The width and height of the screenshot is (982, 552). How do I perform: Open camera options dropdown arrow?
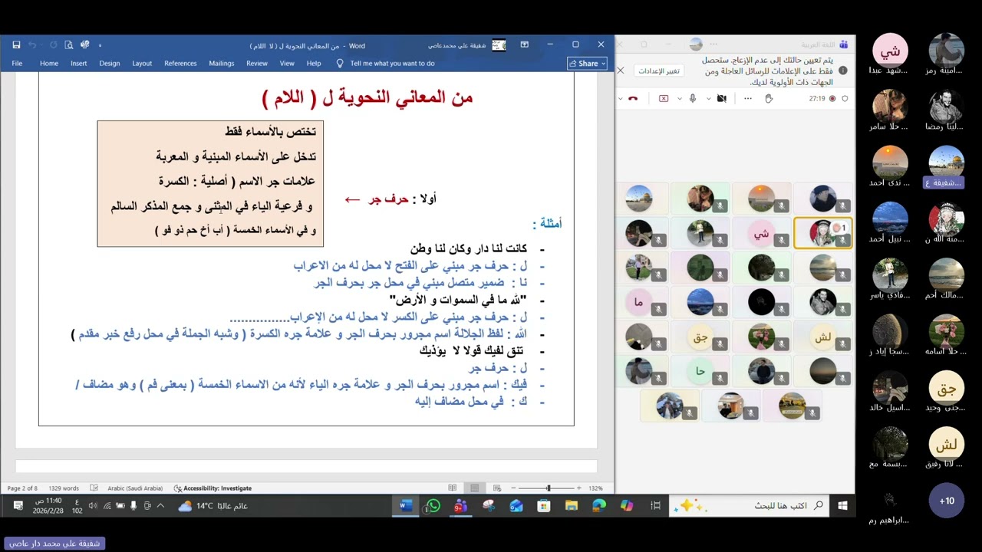click(x=708, y=98)
